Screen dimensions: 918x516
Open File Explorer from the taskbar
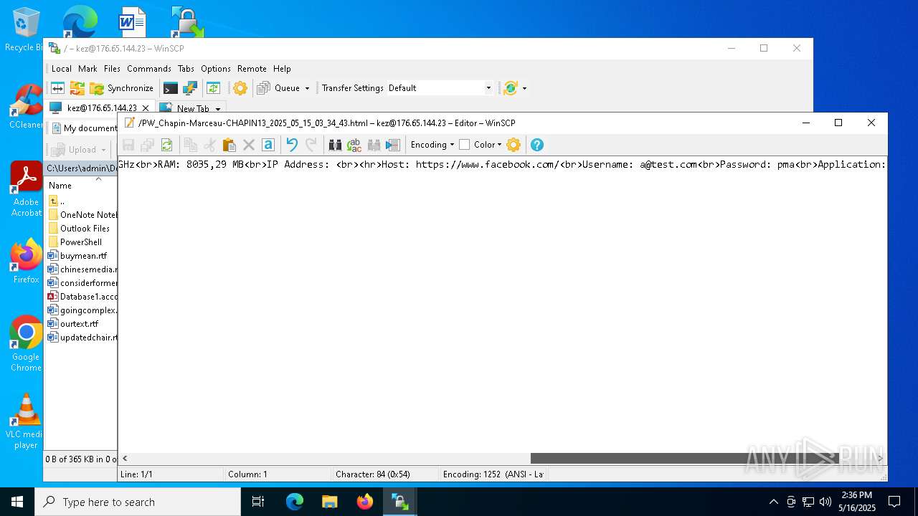(x=330, y=502)
